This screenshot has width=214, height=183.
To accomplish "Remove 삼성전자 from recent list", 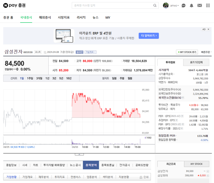I will coord(208,171).
